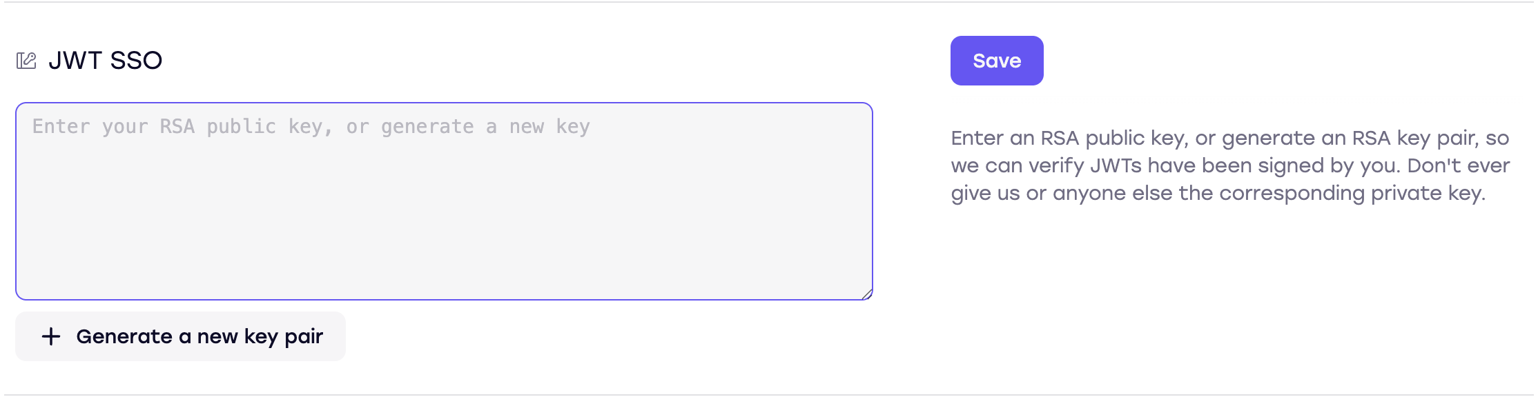This screenshot has width=1538, height=397.
Task: Click the textarea resize handle corner
Action: click(x=866, y=294)
